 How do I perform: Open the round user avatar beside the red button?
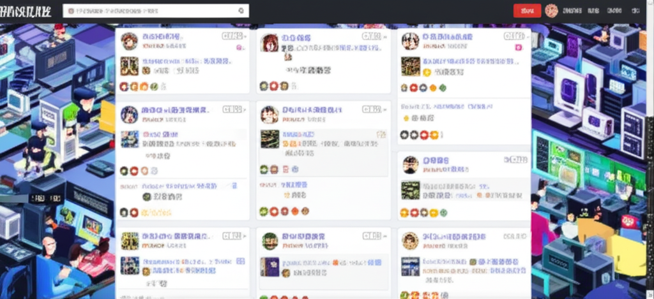coord(551,11)
